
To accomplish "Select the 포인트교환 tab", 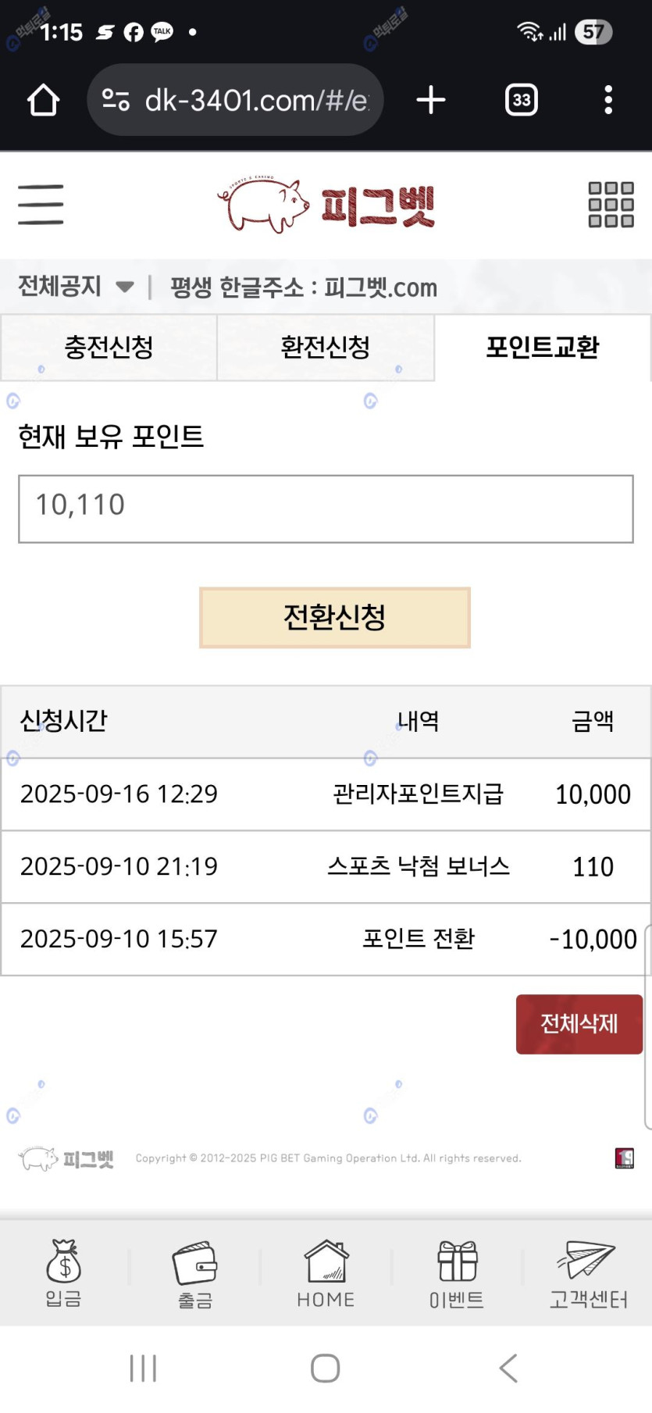I will coord(543,348).
